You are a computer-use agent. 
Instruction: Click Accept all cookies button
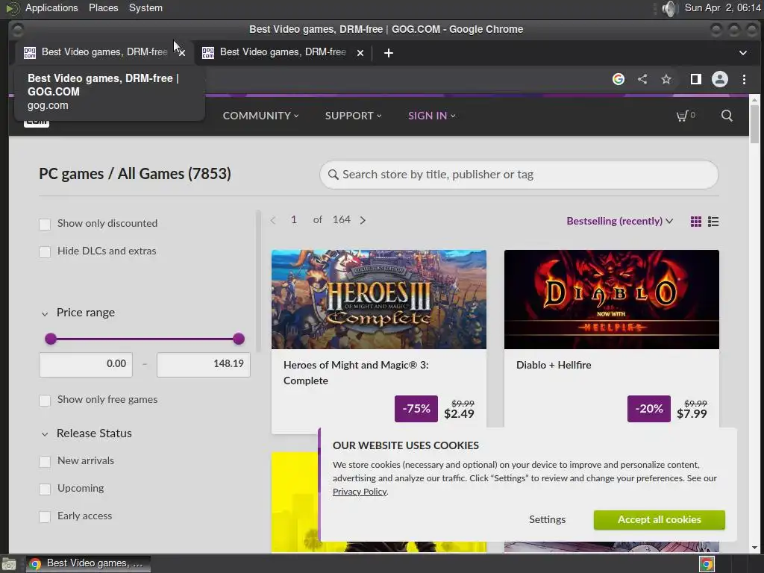[660, 520]
